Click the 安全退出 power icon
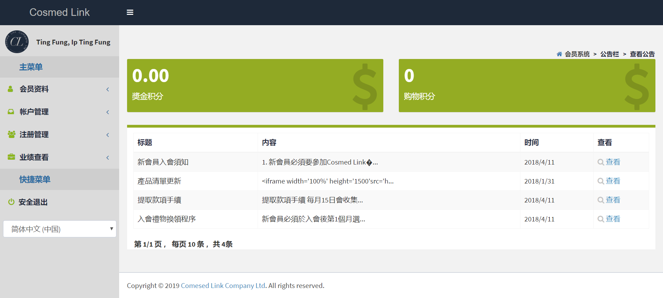The height and width of the screenshot is (298, 663). 11,202
